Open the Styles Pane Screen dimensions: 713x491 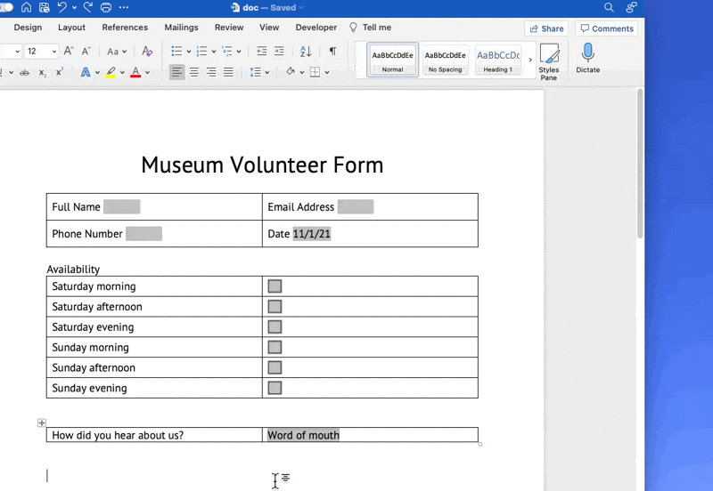point(549,61)
